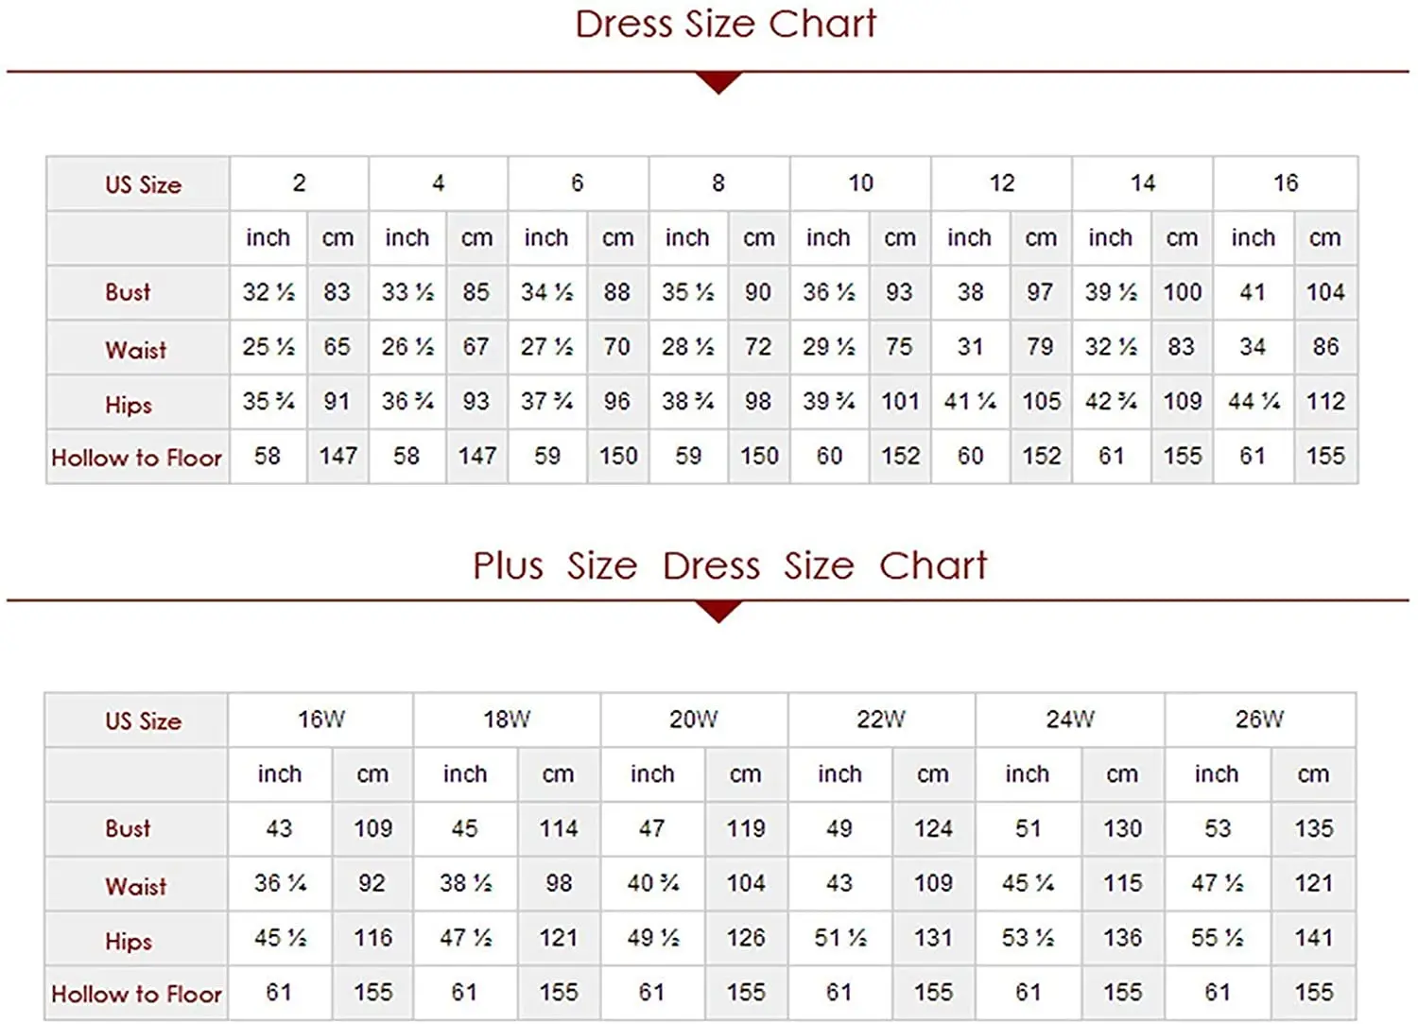The width and height of the screenshot is (1418, 1024).
Task: Select the 26W column header
Action: coord(1259,720)
